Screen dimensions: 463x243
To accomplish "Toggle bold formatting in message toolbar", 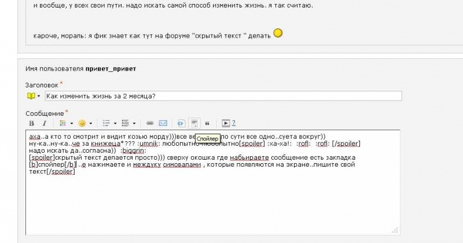I will (32, 123).
